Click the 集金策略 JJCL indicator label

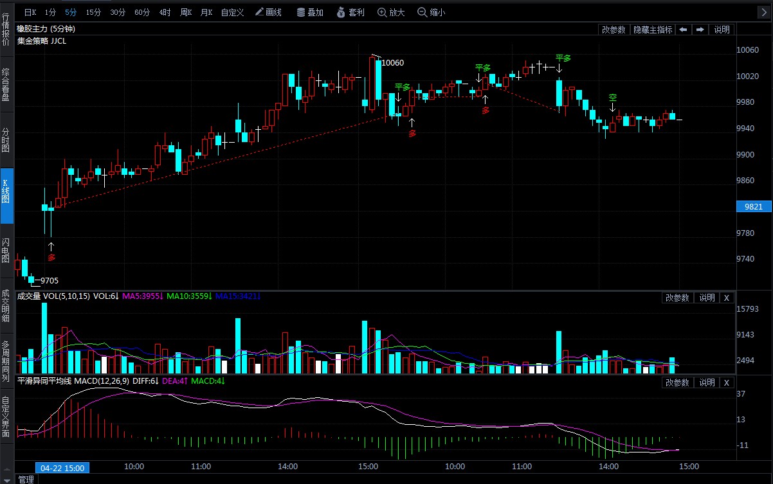tap(41, 40)
